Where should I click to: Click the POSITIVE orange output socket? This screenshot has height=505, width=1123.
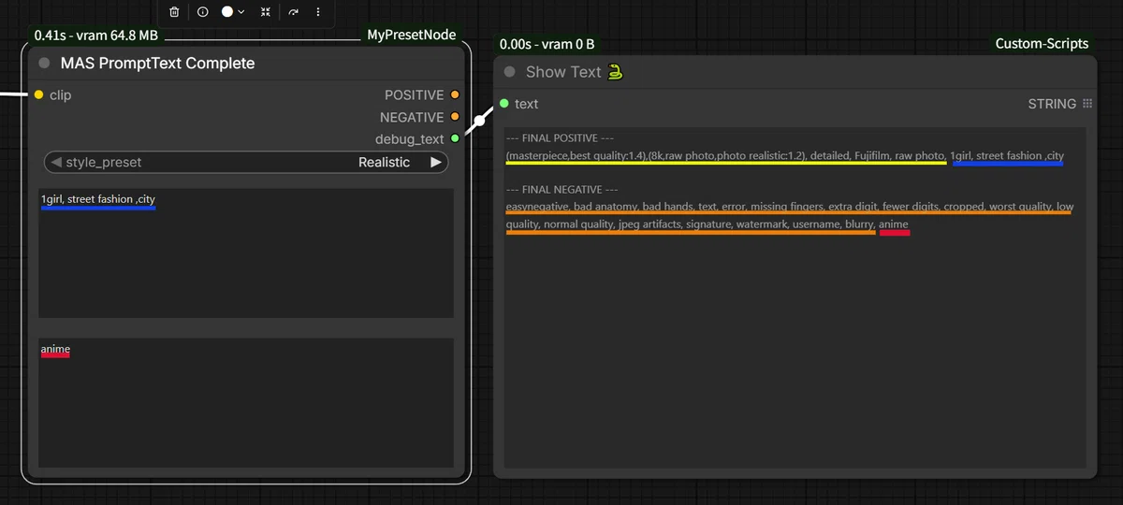455,94
